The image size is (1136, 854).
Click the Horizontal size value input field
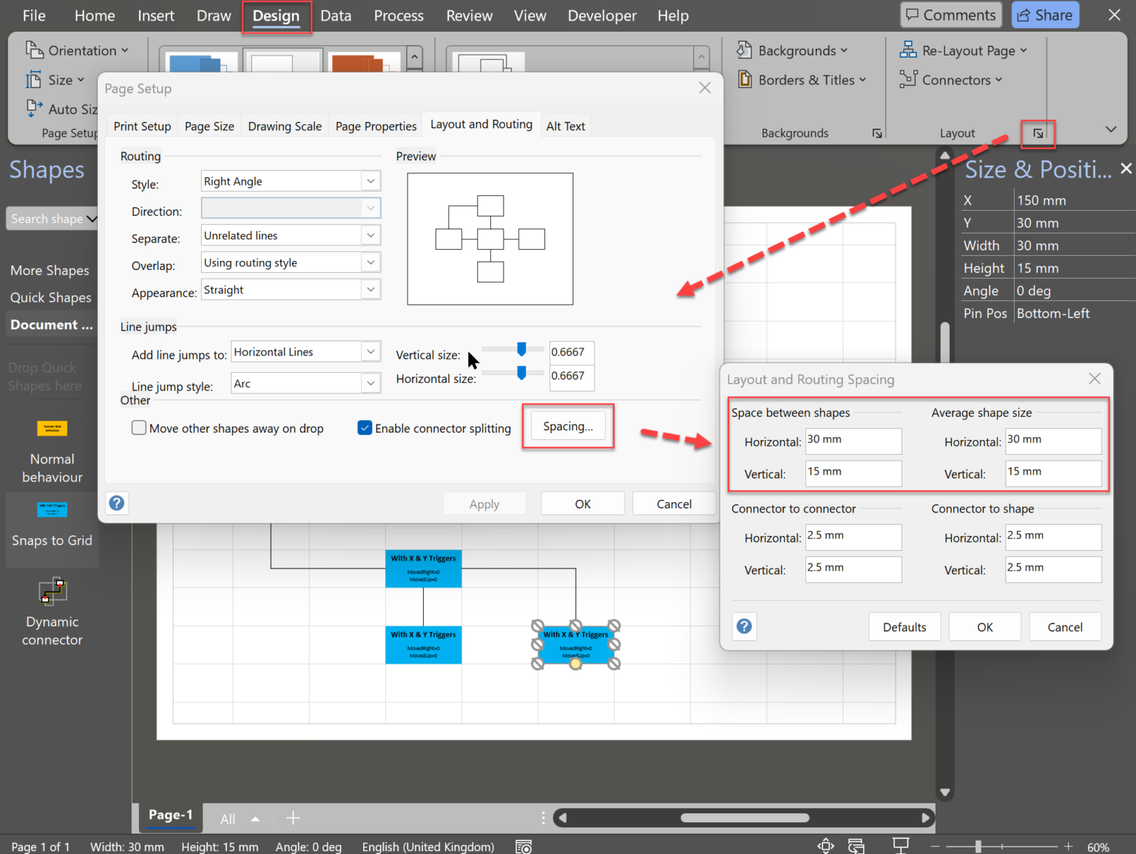click(x=571, y=378)
